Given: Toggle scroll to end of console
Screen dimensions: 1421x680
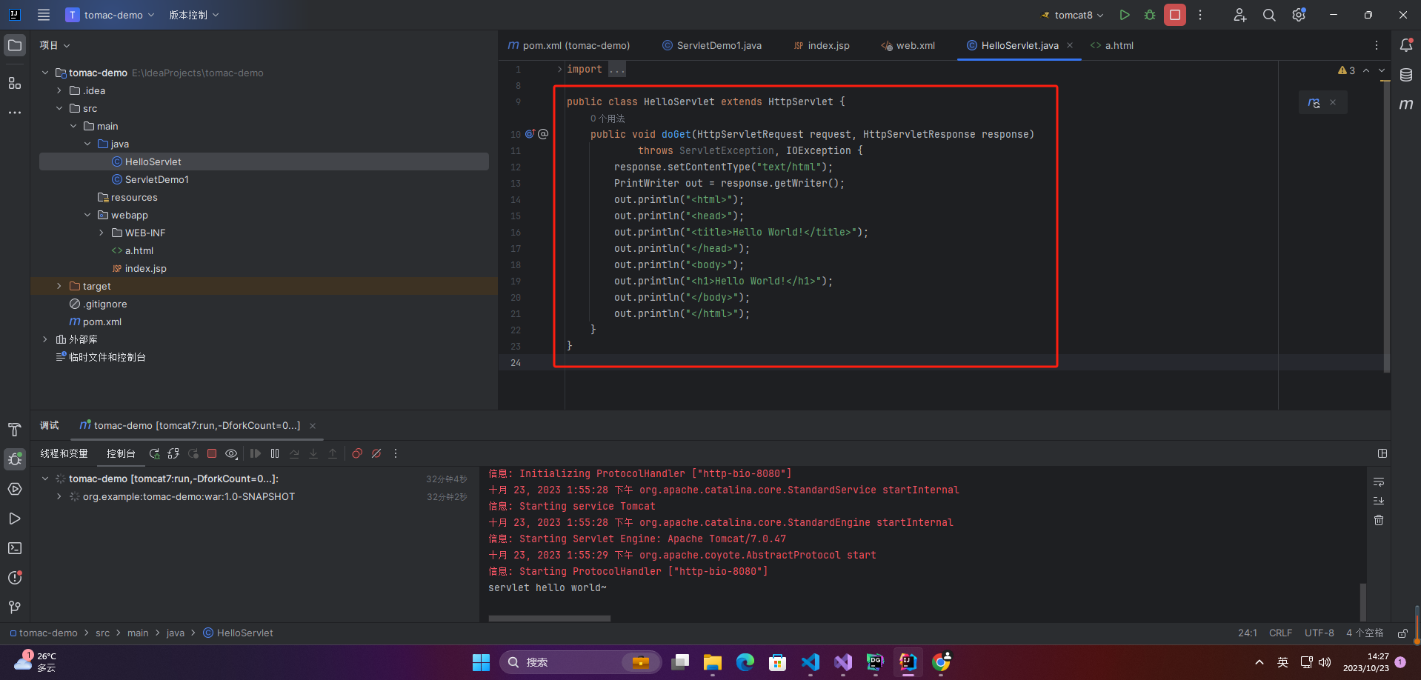Looking at the screenshot, I should click(x=1379, y=501).
